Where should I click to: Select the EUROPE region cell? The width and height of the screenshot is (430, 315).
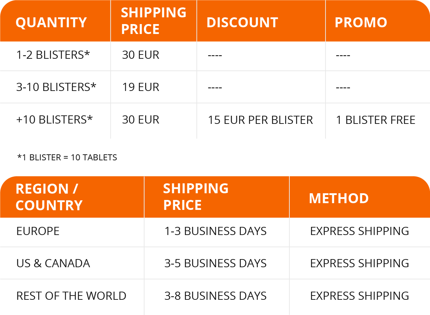38,231
